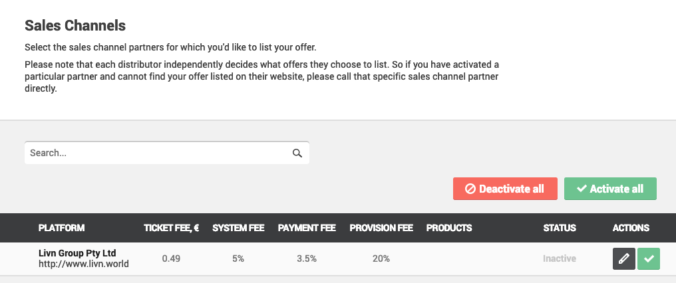
Task: Click the Actions column header
Action: coord(631,228)
